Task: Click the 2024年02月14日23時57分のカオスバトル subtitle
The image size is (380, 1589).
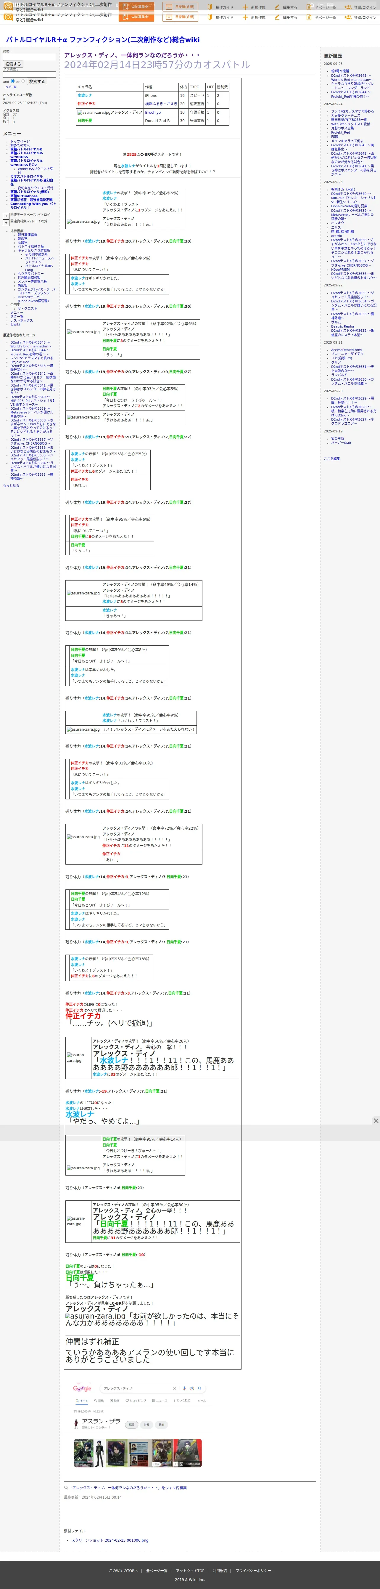Action: (x=157, y=65)
